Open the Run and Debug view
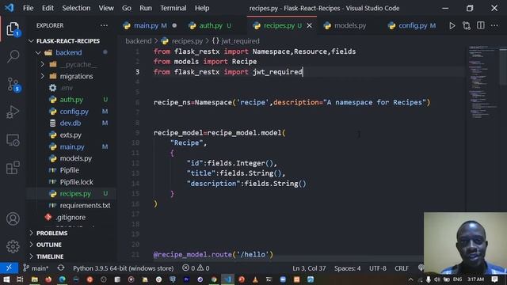 13,112
